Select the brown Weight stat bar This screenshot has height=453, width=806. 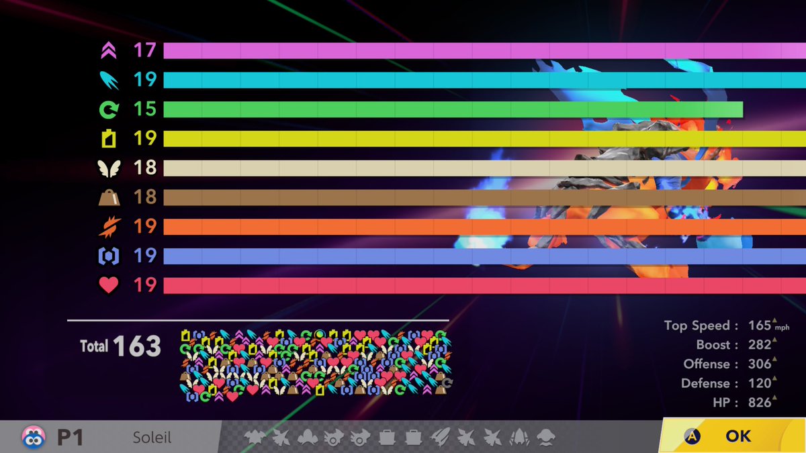484,197
